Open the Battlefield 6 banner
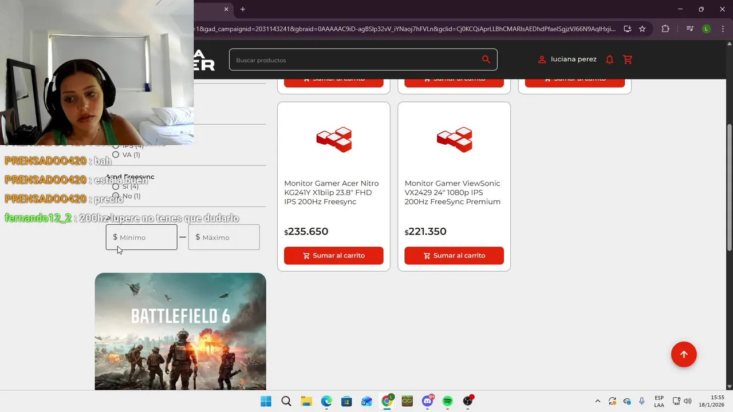This screenshot has width=733, height=412. (x=180, y=331)
